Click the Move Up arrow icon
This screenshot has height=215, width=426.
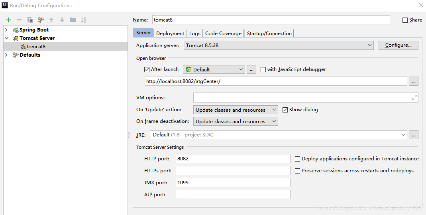[x=51, y=20]
